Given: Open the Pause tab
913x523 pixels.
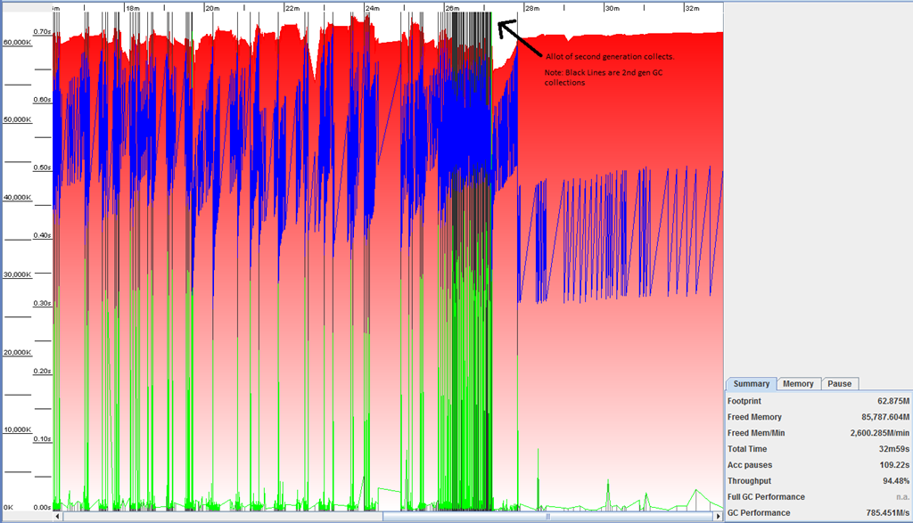Looking at the screenshot, I should 839,384.
